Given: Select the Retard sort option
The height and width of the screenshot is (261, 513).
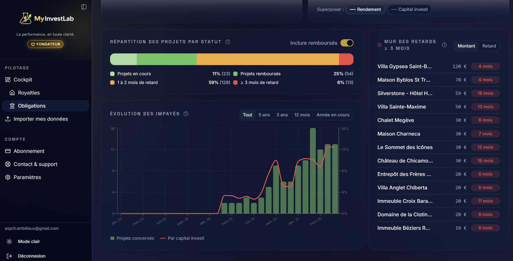Looking at the screenshot, I should pos(489,46).
